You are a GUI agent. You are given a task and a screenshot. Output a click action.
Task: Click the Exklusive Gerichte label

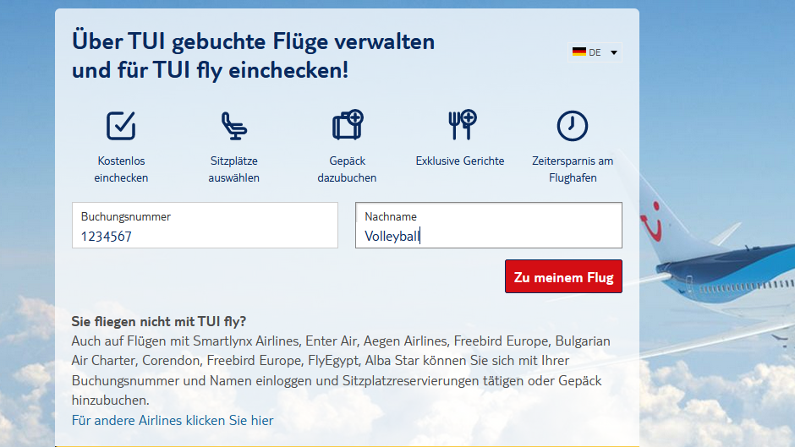[460, 161]
